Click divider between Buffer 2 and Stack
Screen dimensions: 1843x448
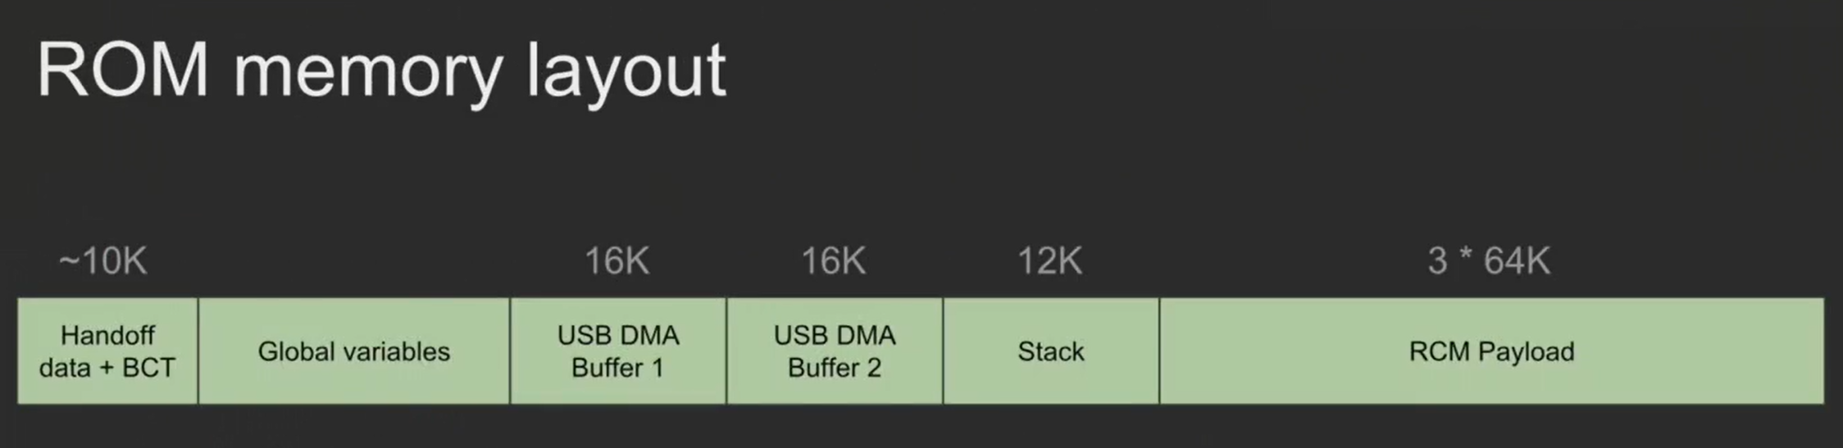(x=943, y=351)
